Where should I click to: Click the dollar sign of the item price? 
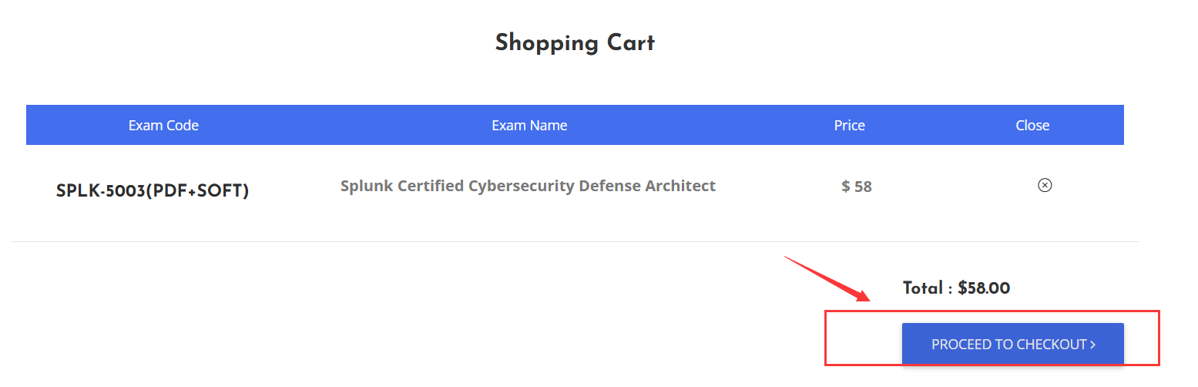(x=846, y=187)
